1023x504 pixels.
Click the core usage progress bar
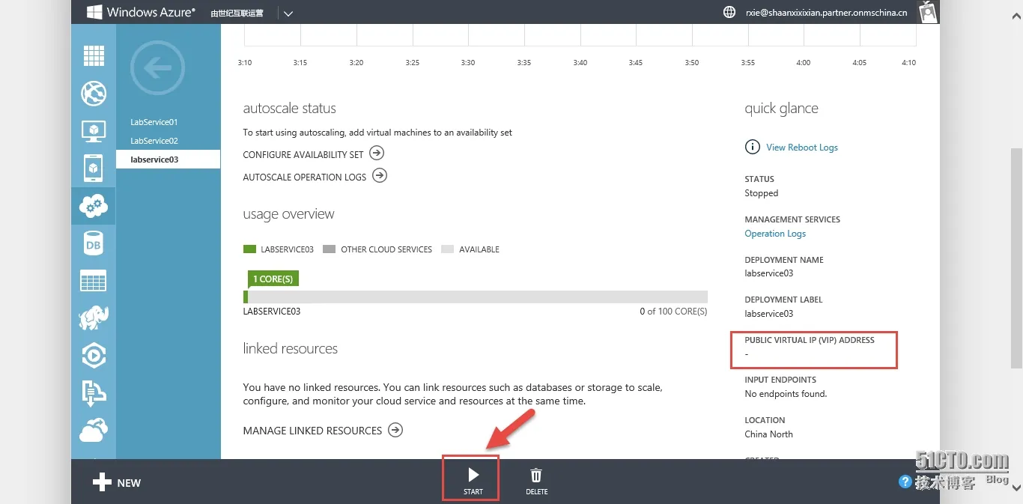point(476,297)
